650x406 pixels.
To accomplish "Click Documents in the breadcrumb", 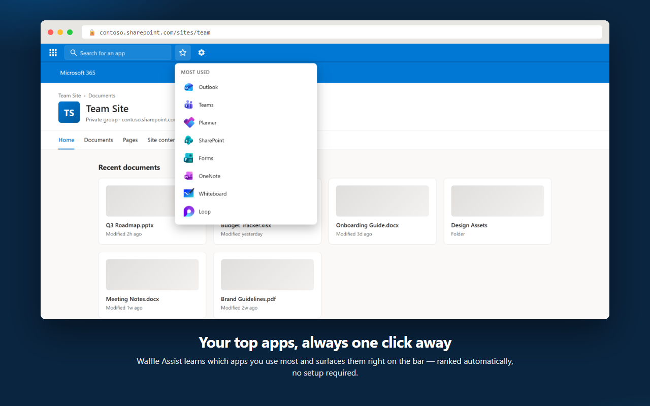I will (102, 95).
